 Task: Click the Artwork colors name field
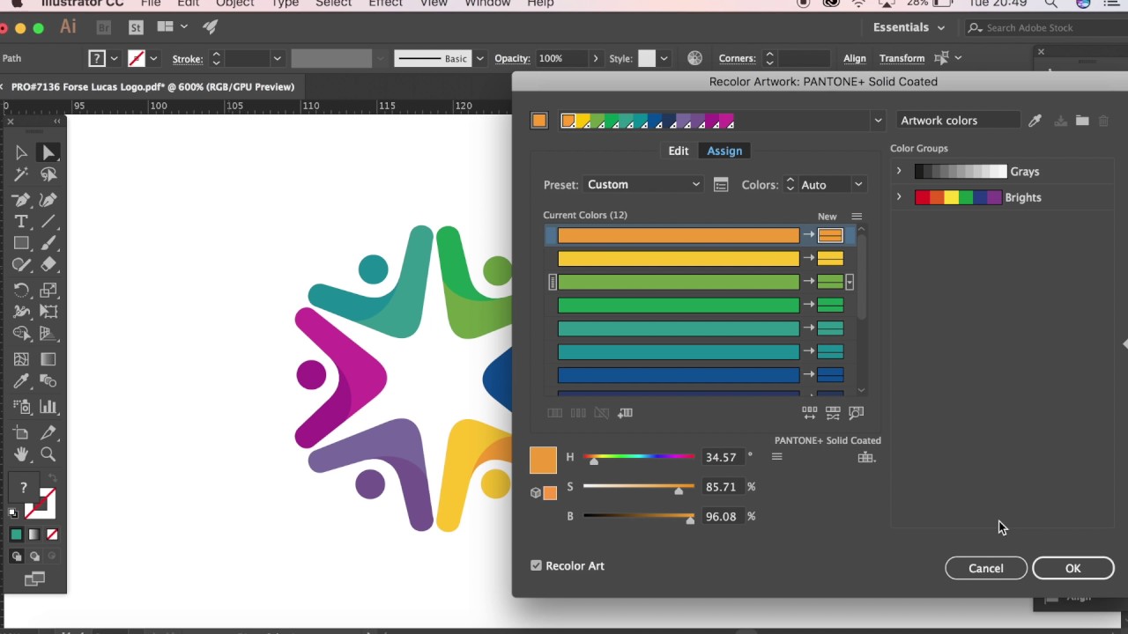(x=958, y=121)
